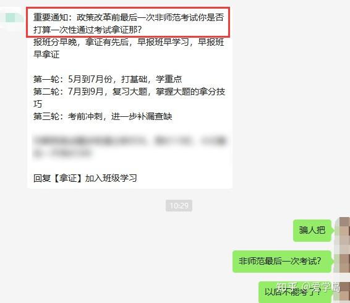Click the blurred text paragraph in the message
The height and width of the screenshot is (303, 350).
[x=129, y=147]
